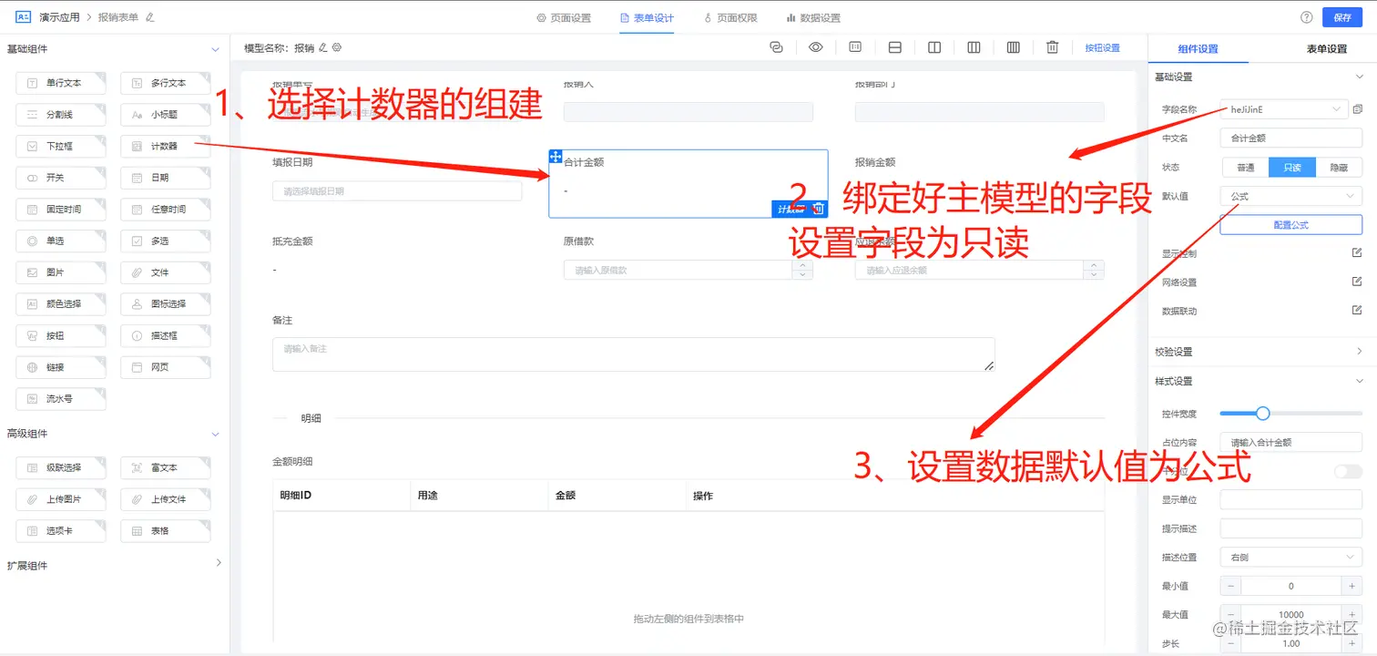Set status to 隐藏
Viewport: 1377px width, 656px height.
pyautogui.click(x=1339, y=168)
